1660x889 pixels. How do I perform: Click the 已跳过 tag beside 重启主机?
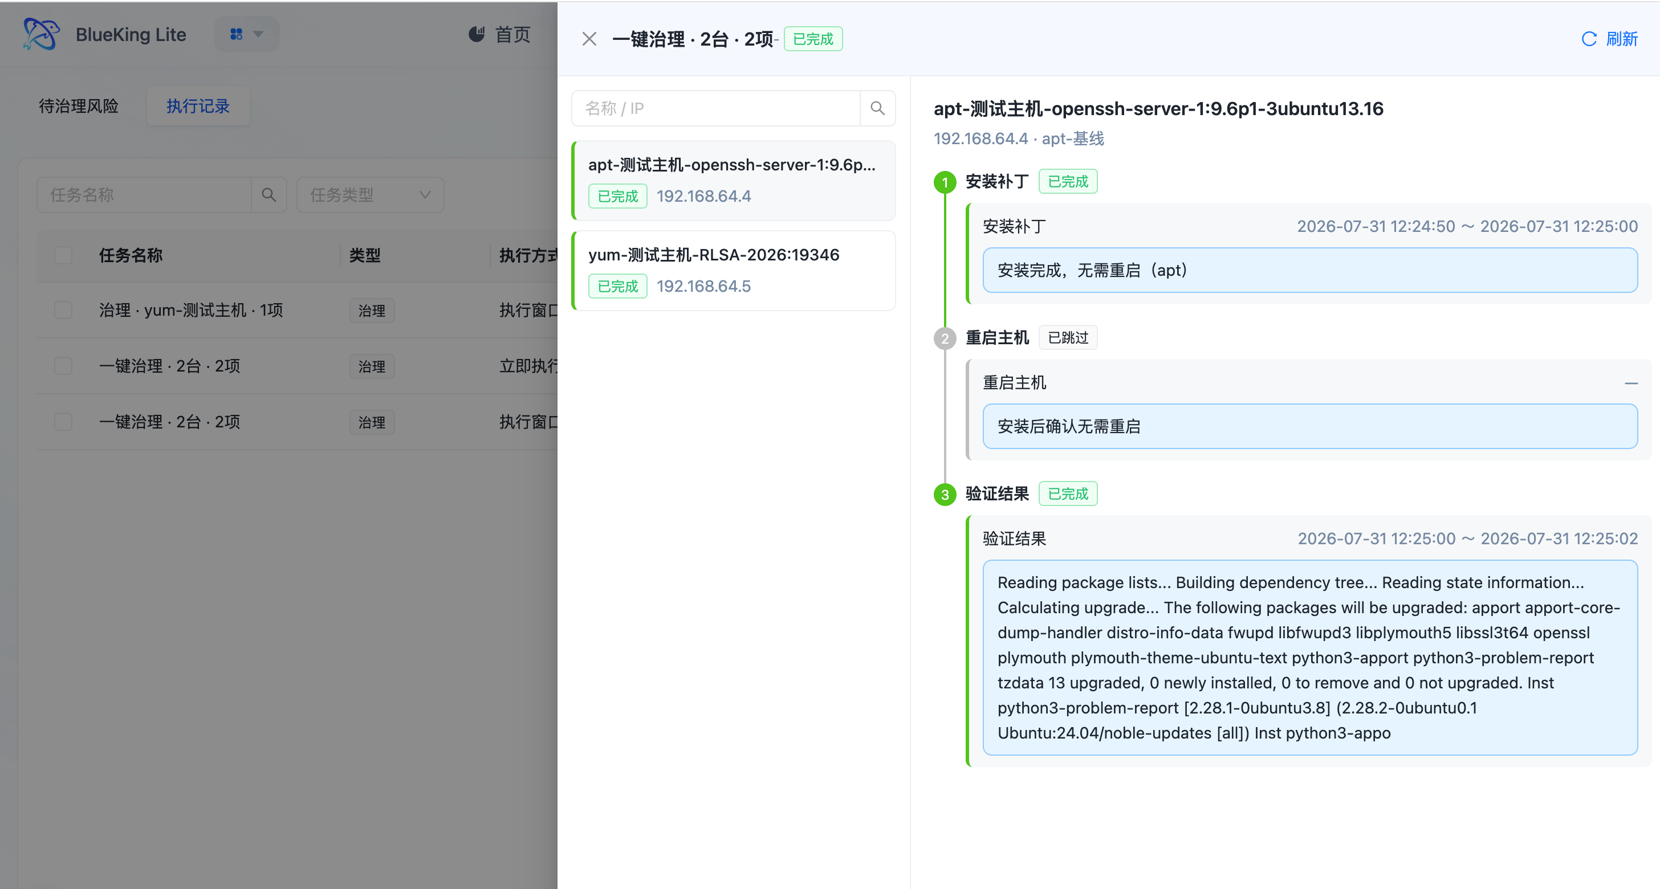(1068, 337)
